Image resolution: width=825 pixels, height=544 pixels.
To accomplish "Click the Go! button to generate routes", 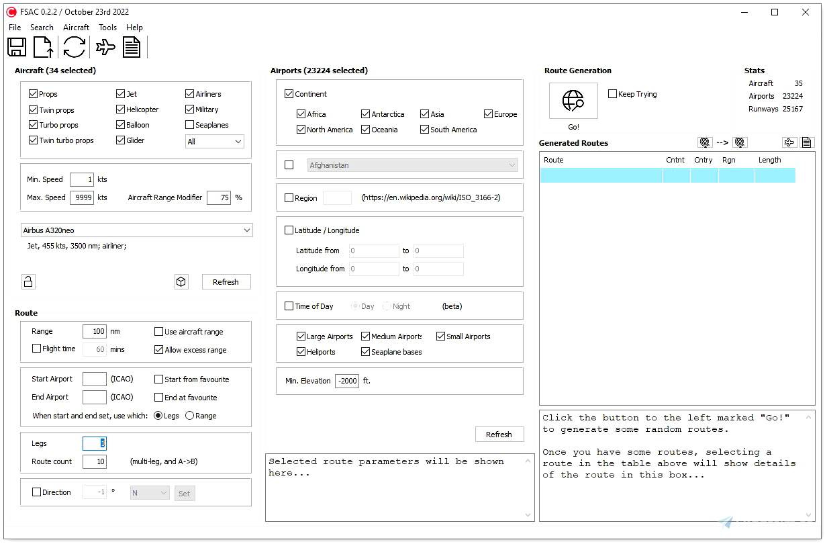I will (x=573, y=101).
